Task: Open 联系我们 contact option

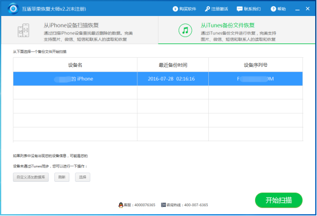Action: (249, 9)
